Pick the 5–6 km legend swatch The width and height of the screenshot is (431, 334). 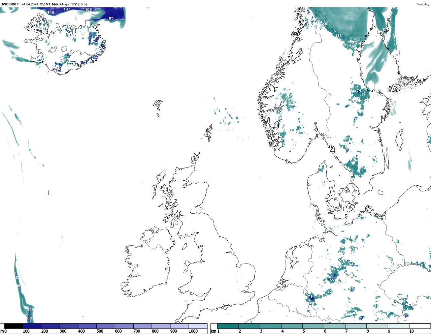click(313, 326)
